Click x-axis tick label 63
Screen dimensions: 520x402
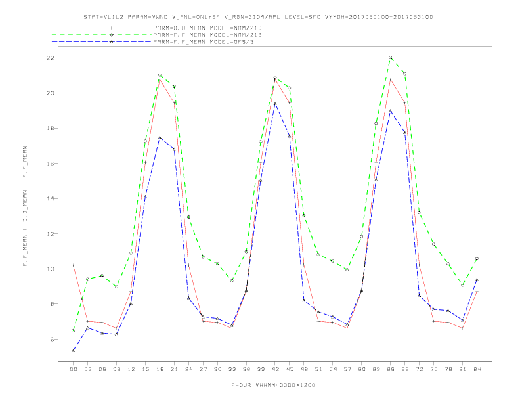tap(376, 369)
